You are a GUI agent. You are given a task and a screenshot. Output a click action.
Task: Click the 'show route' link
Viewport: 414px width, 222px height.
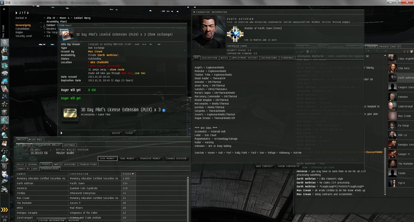click(x=117, y=70)
